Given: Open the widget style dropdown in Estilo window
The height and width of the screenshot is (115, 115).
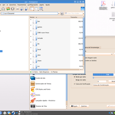Looking at the screenshot, I should pos(112,54).
